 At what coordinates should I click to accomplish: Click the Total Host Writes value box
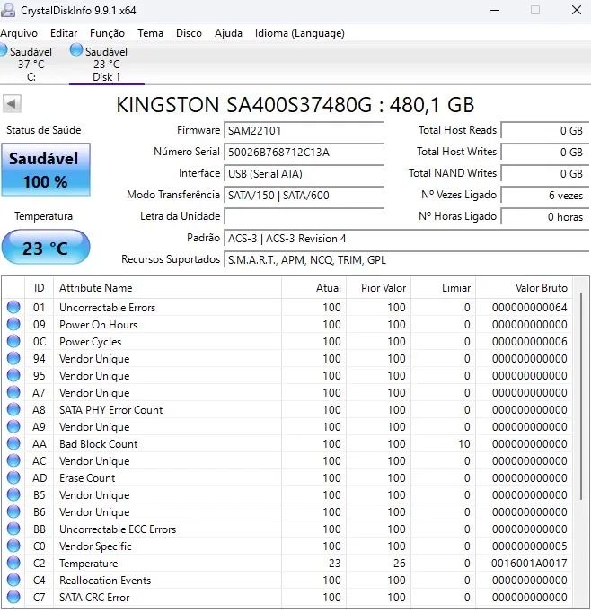click(544, 152)
